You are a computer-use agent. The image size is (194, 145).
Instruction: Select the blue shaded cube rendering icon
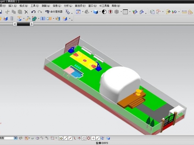click(x=95, y=12)
